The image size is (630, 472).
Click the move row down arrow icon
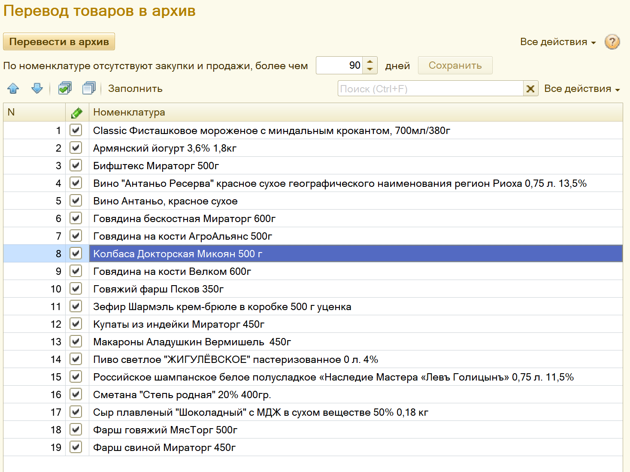coord(37,88)
